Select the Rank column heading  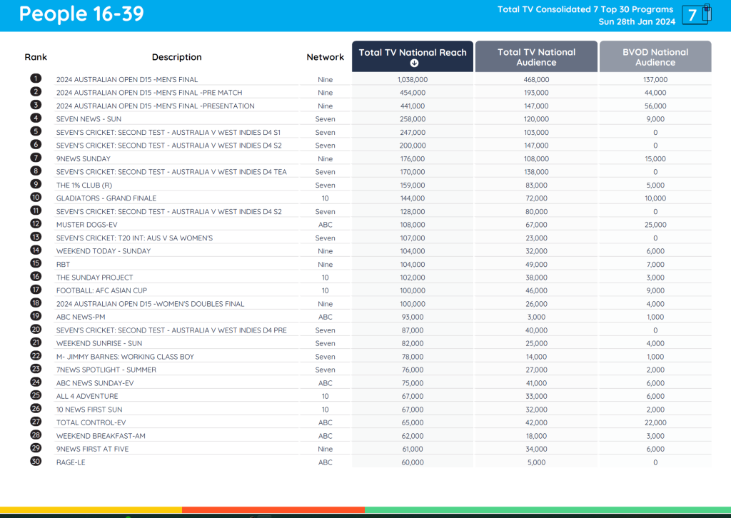[36, 57]
